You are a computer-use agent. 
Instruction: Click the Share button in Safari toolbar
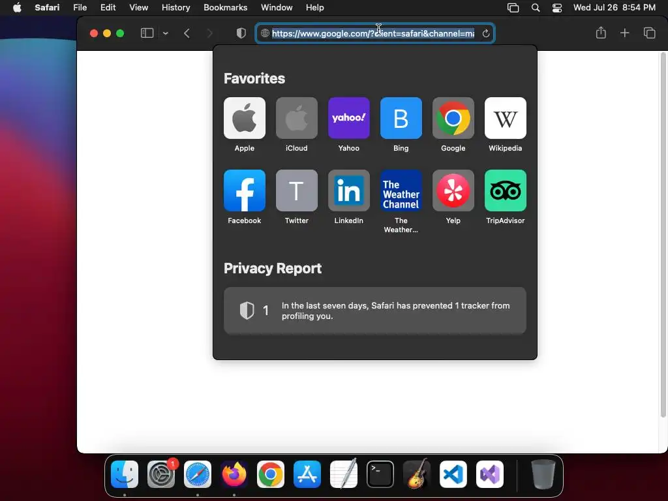(601, 33)
